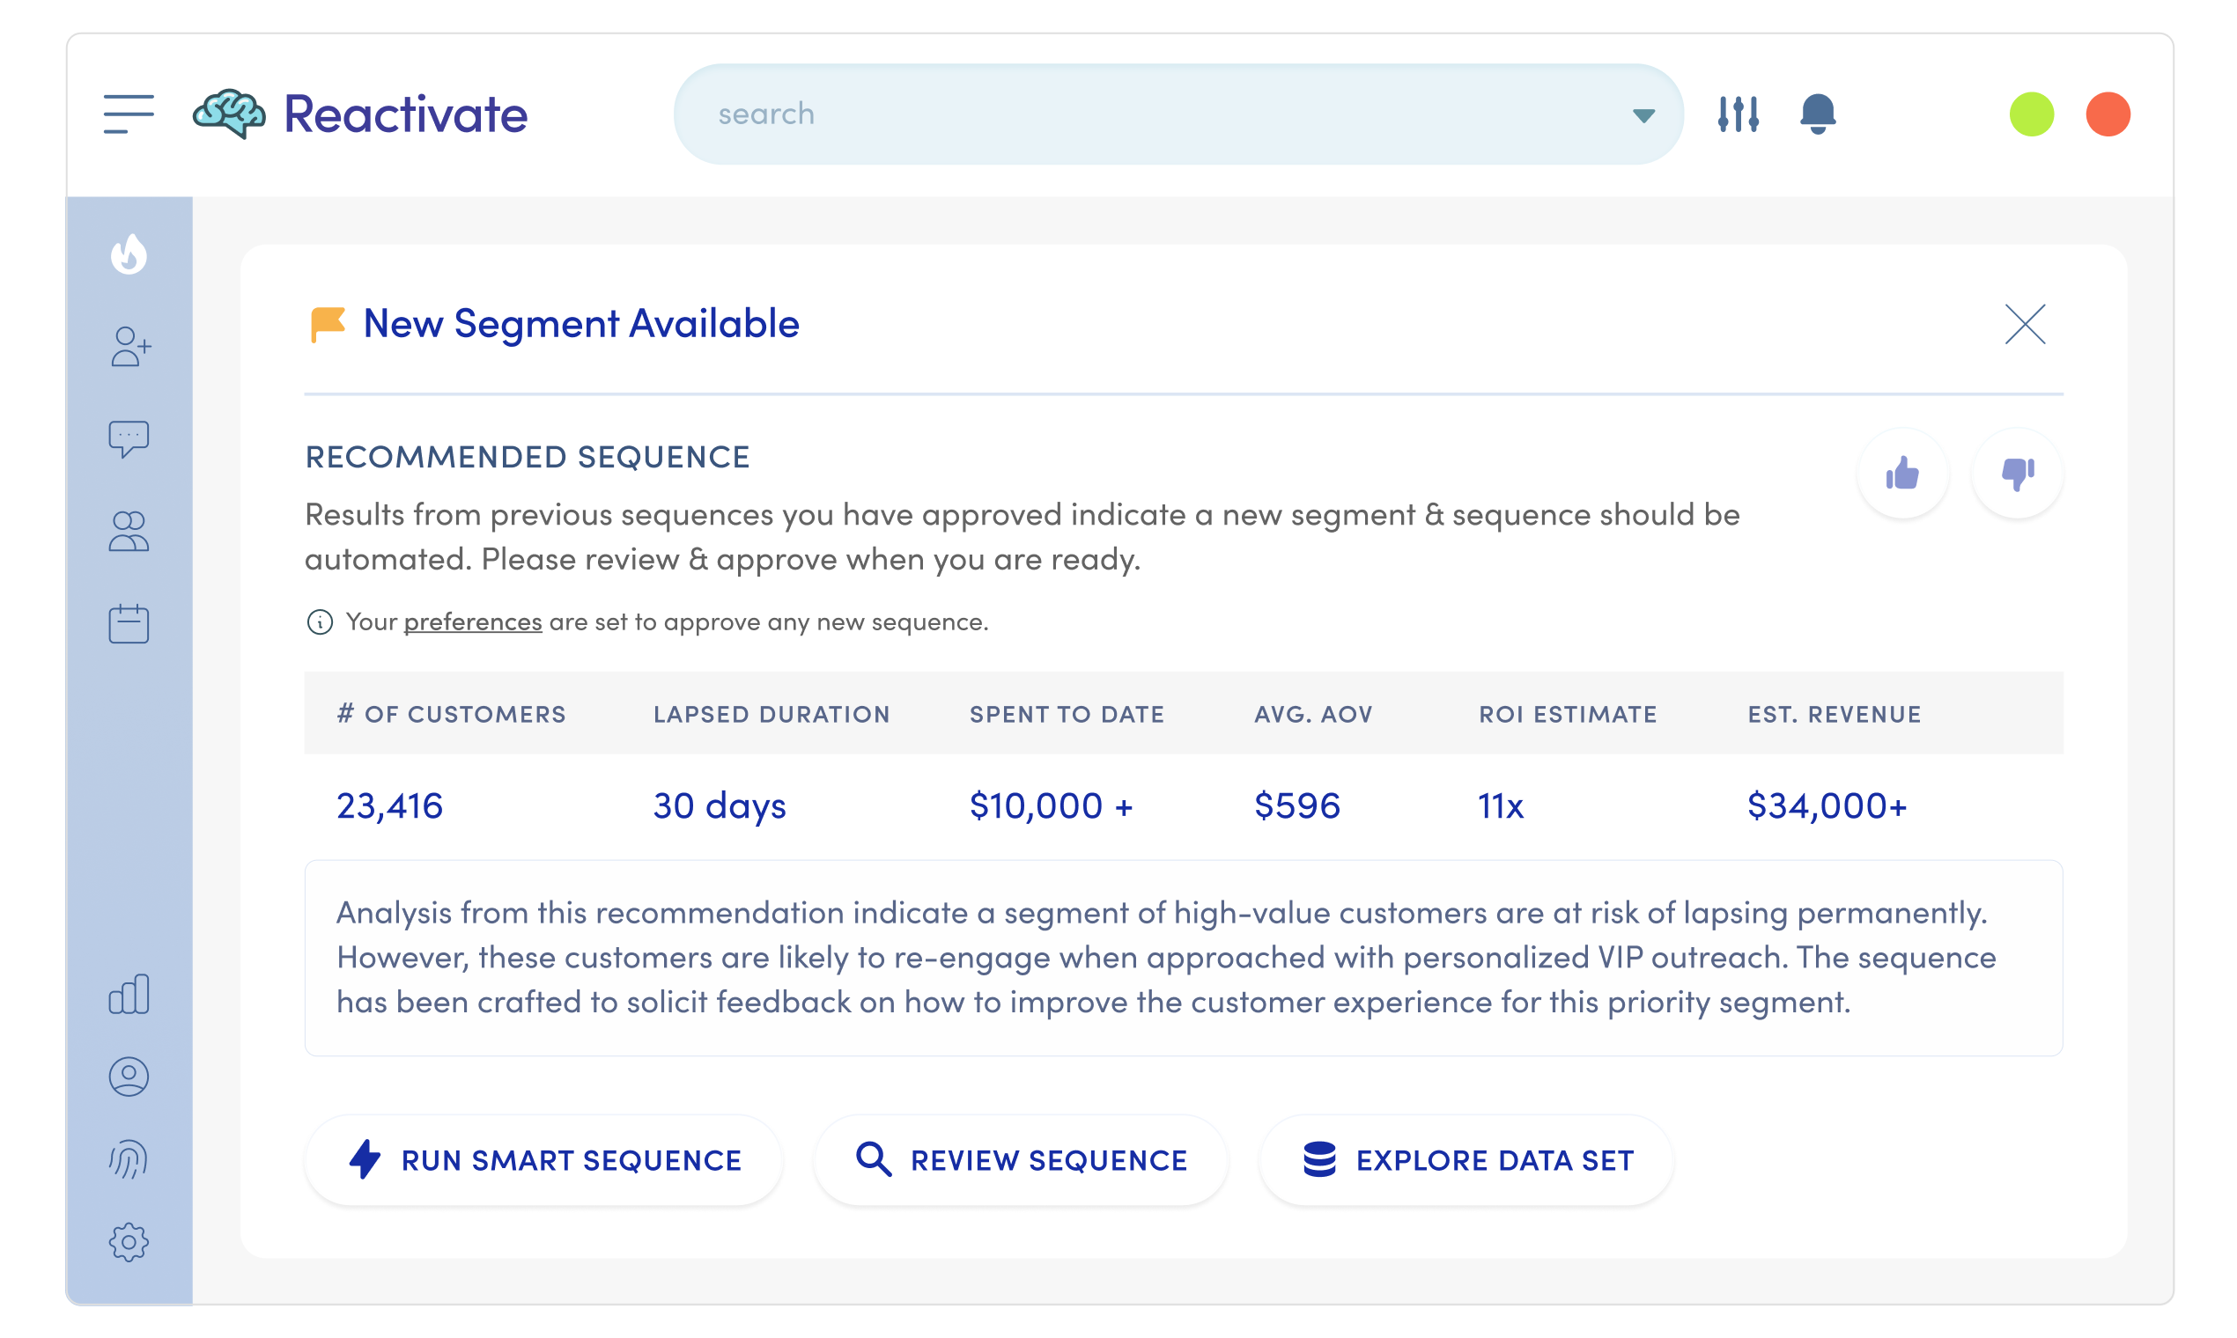
Task: Give thumbs up to the recommended sequence
Action: click(1902, 474)
